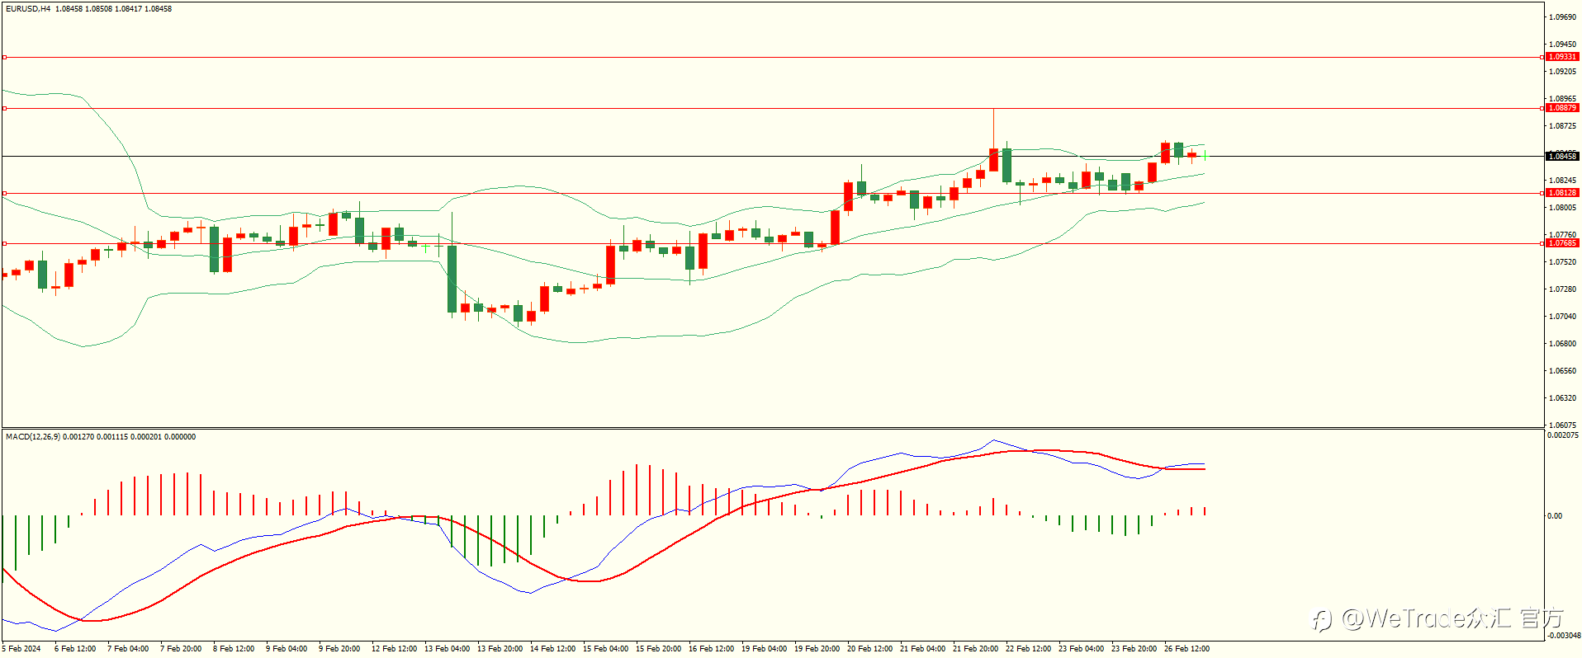Select the black 1.08458 current price tag
Image resolution: width=1582 pixels, height=658 pixels.
pos(1562,156)
